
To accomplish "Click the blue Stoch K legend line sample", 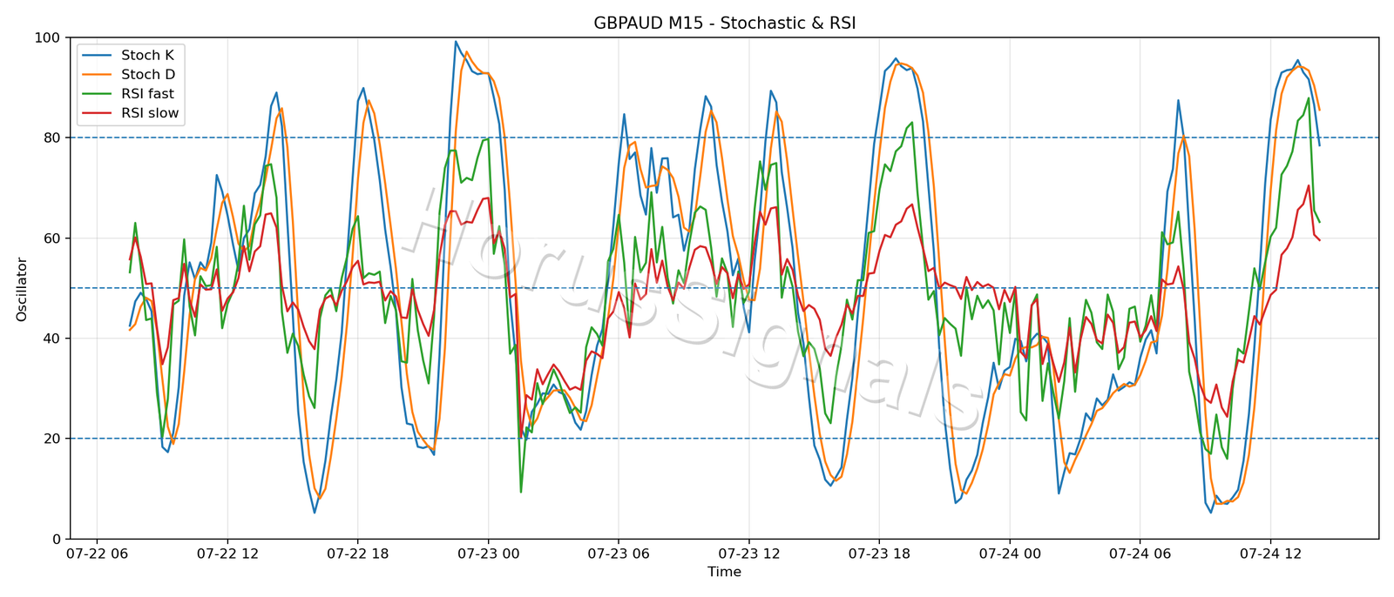I will (x=97, y=56).
